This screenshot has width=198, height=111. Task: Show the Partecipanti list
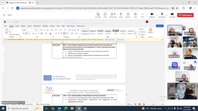(x=113, y=15)
